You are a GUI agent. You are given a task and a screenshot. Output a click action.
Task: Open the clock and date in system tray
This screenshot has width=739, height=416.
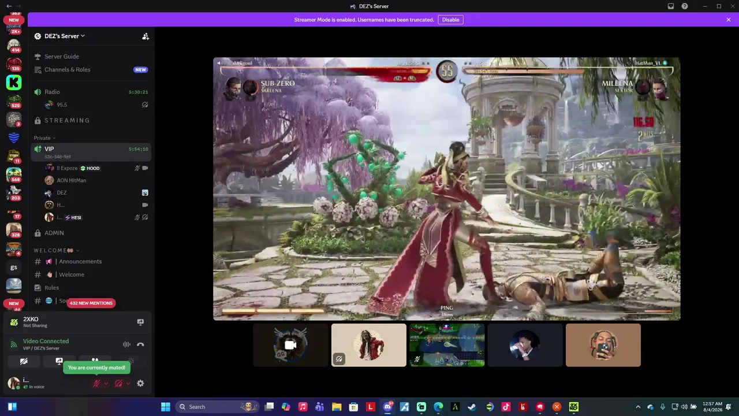tap(712, 407)
